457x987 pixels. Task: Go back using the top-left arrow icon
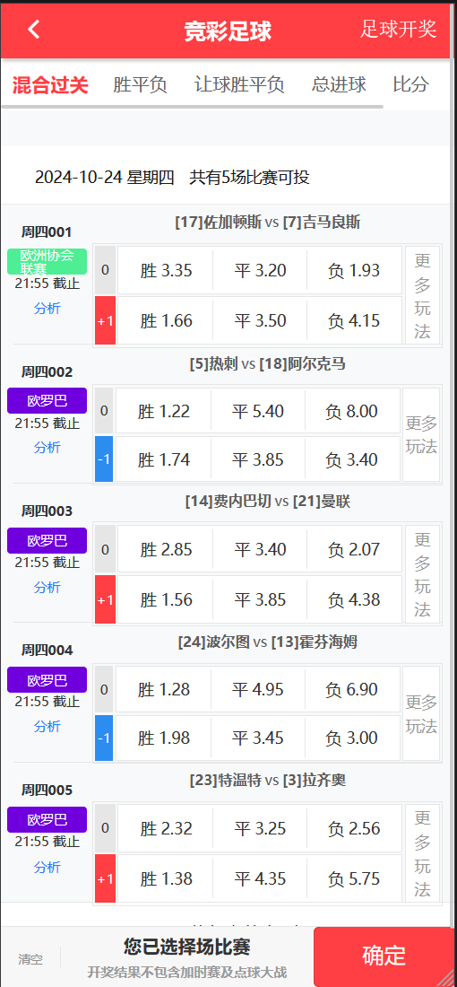click(x=34, y=29)
